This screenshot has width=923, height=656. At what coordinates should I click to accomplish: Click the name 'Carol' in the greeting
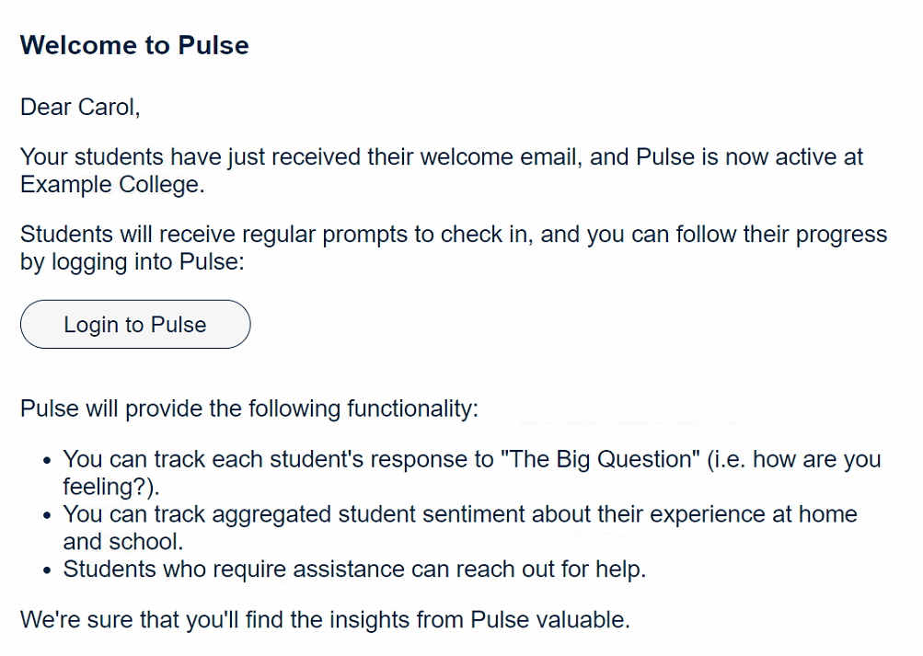coord(107,107)
